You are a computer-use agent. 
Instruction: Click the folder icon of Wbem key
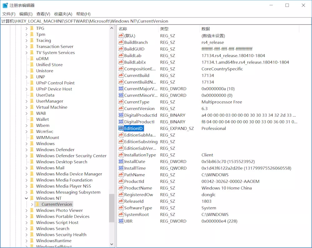32,125
